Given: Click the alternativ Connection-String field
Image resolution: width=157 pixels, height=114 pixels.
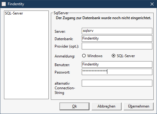Looking at the screenshot, I should pyautogui.click(x=117, y=83).
